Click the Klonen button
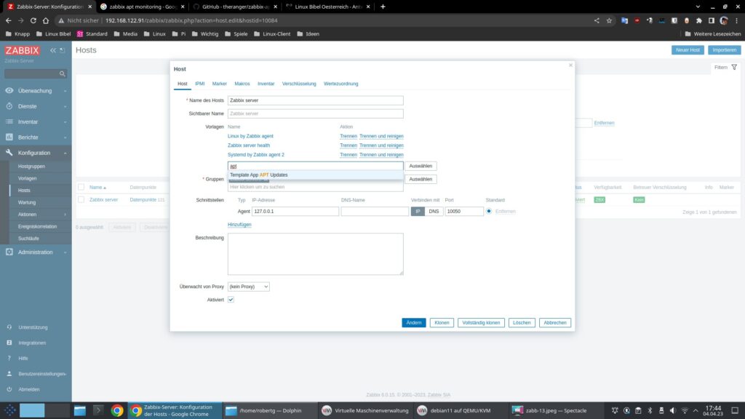The width and height of the screenshot is (745, 419). (442, 323)
